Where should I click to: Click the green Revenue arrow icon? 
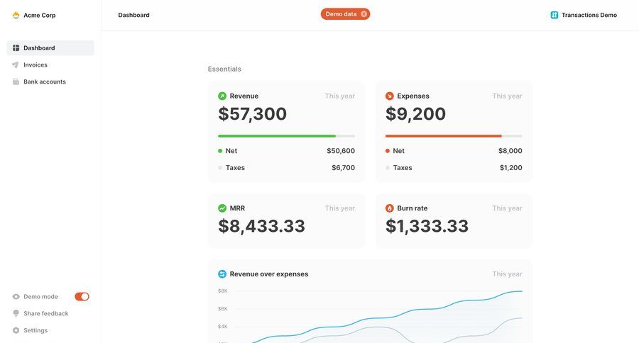coord(222,96)
